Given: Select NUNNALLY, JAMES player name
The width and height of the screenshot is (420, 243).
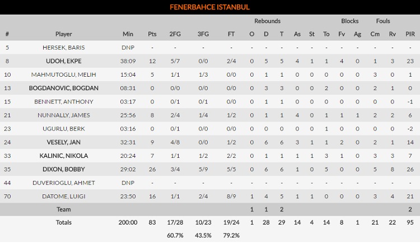Looking at the screenshot, I should click(64, 115).
